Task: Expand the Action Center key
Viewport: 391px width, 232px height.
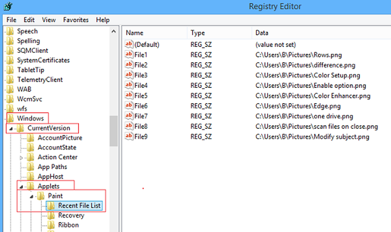Action: [x=21, y=158]
